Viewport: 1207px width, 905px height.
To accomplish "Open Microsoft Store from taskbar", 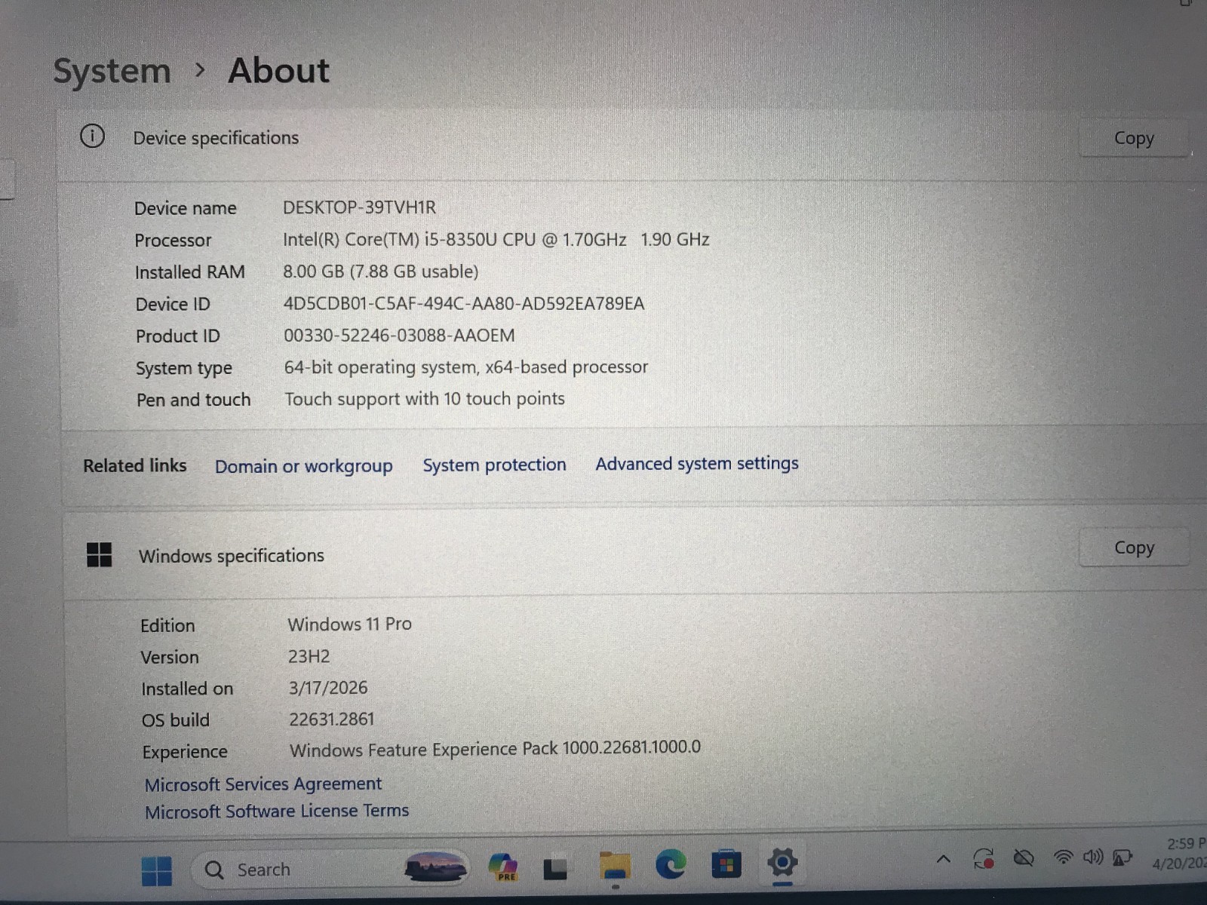I will tap(726, 864).
